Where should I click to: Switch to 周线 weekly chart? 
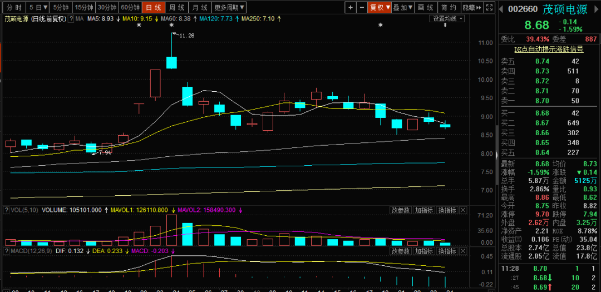[177, 7]
